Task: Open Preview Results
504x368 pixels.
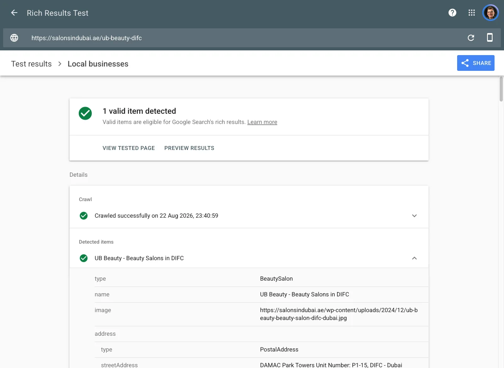Action: [x=189, y=148]
